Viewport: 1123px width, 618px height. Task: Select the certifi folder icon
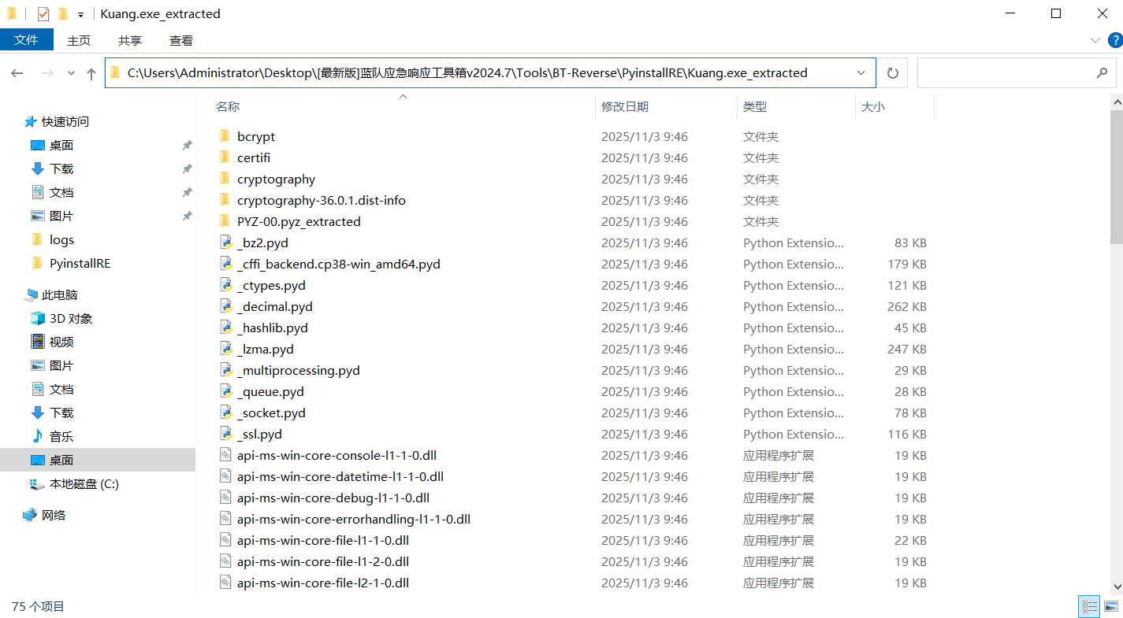coord(225,157)
